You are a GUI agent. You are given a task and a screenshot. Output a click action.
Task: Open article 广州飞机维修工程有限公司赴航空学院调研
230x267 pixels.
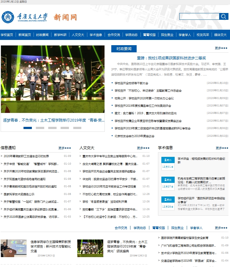(188, 246)
